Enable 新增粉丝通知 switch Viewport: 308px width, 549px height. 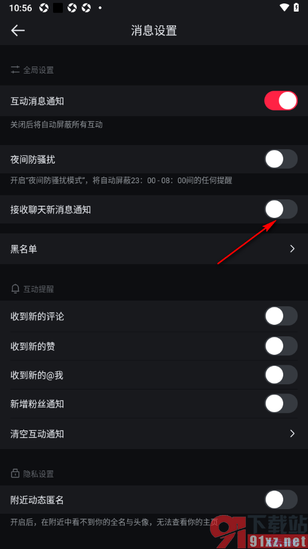pyautogui.click(x=281, y=404)
